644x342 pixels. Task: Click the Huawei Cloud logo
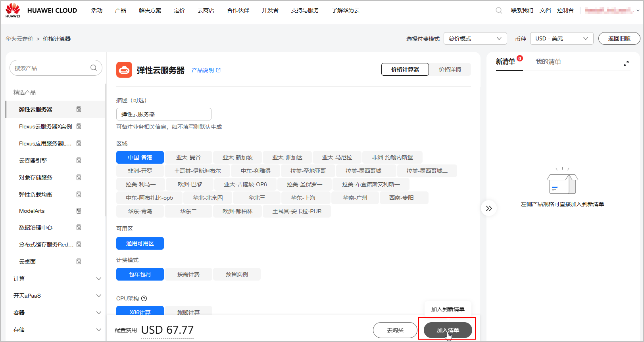pos(41,10)
